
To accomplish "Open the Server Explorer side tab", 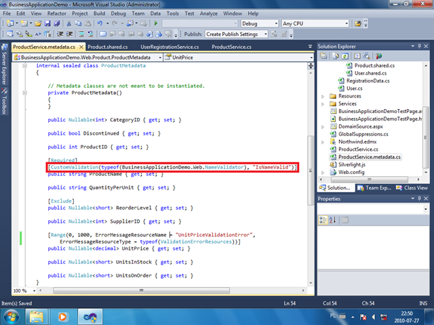I will [x=4, y=64].
